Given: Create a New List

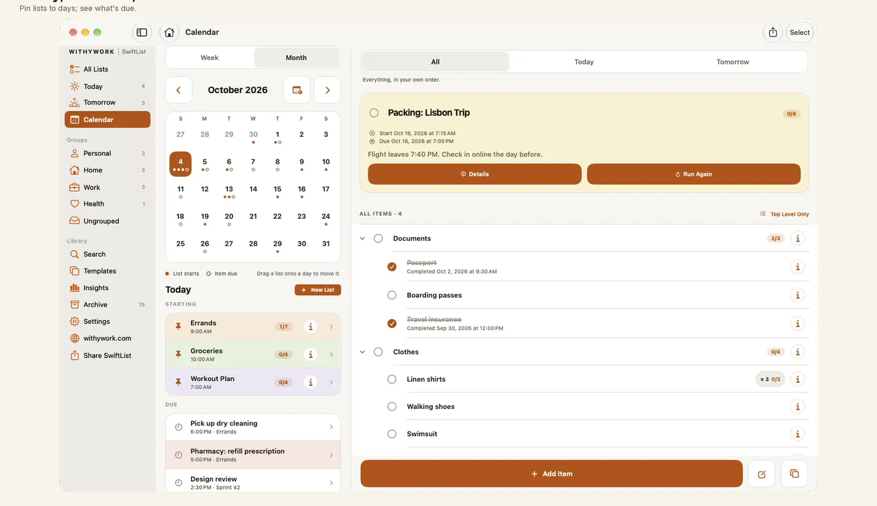Looking at the screenshot, I should click(318, 290).
